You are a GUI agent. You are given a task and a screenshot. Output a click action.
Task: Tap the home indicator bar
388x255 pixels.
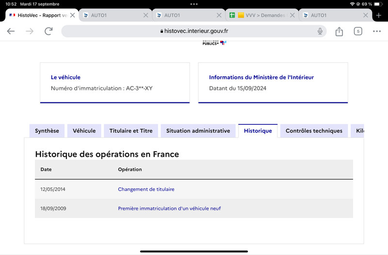[194, 251]
